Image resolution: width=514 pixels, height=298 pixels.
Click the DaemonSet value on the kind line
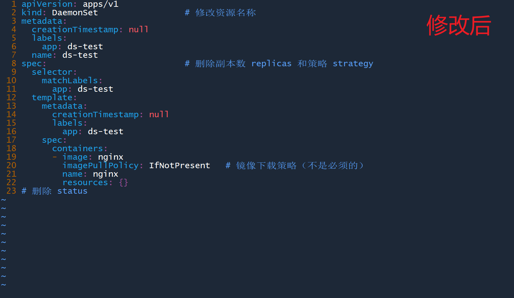pyautogui.click(x=75, y=13)
